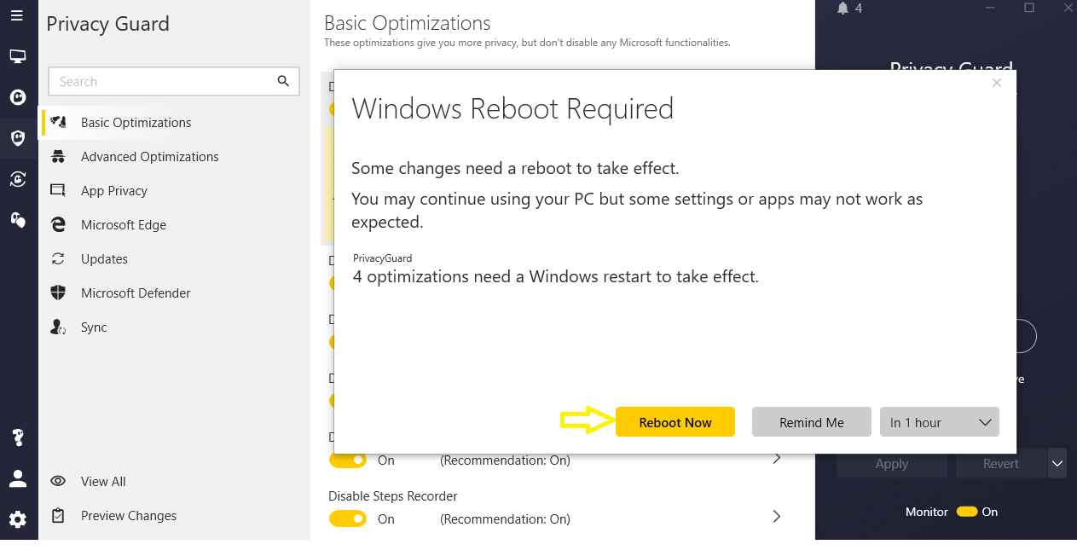The height and width of the screenshot is (556, 1077).
Task: Click the eye icon beside View All
Action: [58, 481]
